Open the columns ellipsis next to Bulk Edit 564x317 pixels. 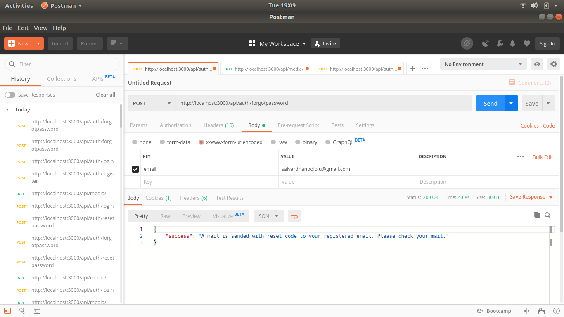tap(521, 156)
